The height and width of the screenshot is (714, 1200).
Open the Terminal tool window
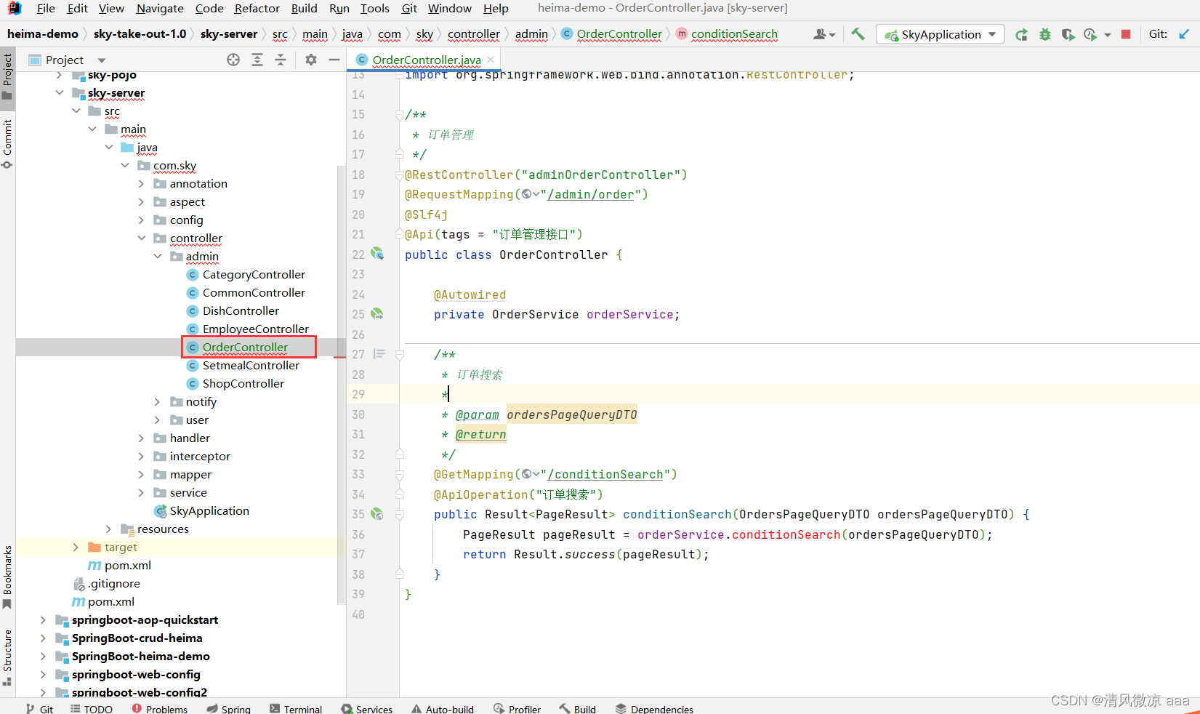coord(296,708)
